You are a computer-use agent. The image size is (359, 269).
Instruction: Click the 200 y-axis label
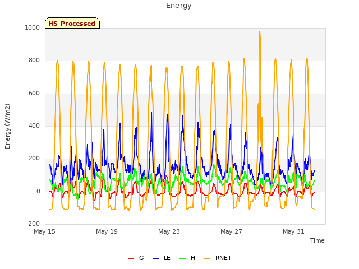click(x=34, y=158)
